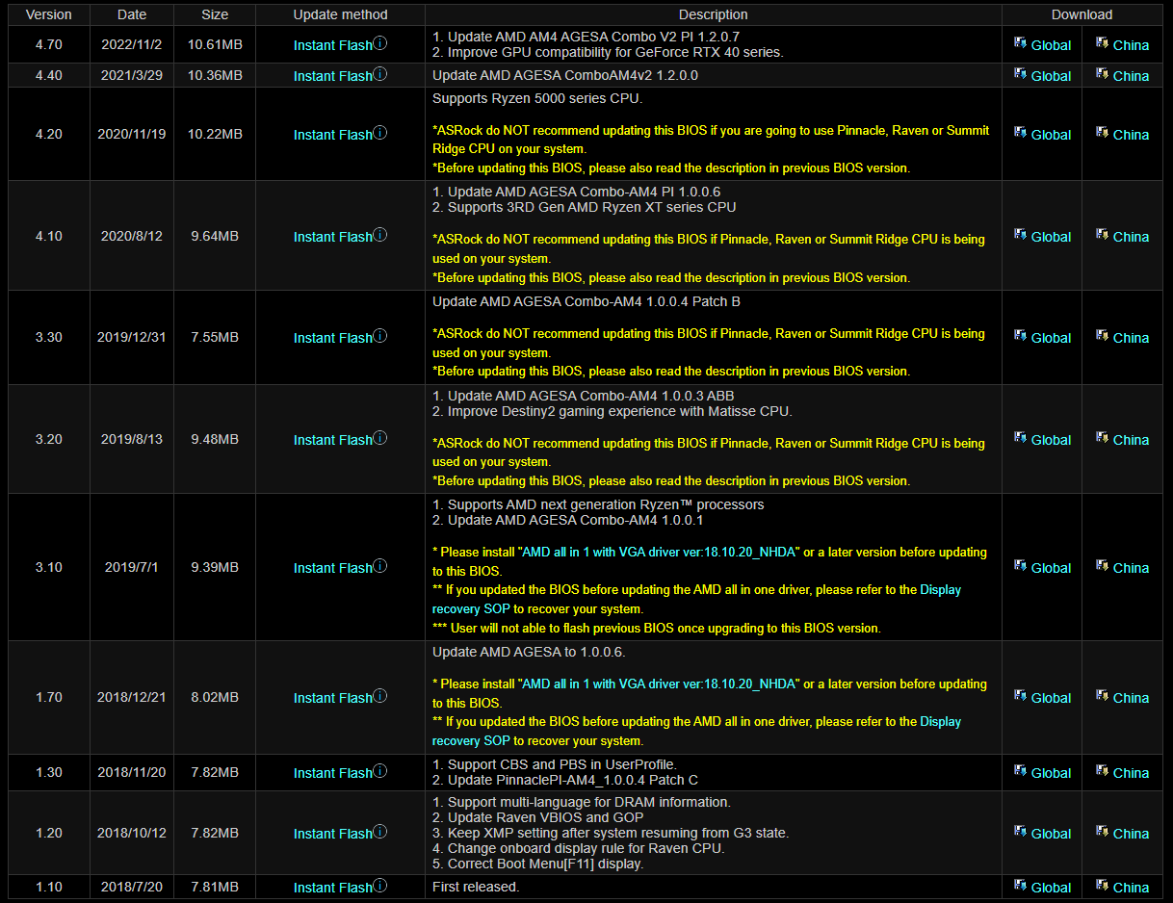This screenshot has width=1173, height=903.
Task: Select the 8.02MB size cell
Action: pos(215,698)
